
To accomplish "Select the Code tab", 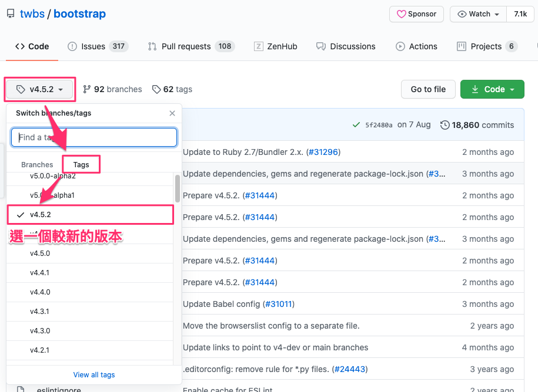I will [x=32, y=46].
